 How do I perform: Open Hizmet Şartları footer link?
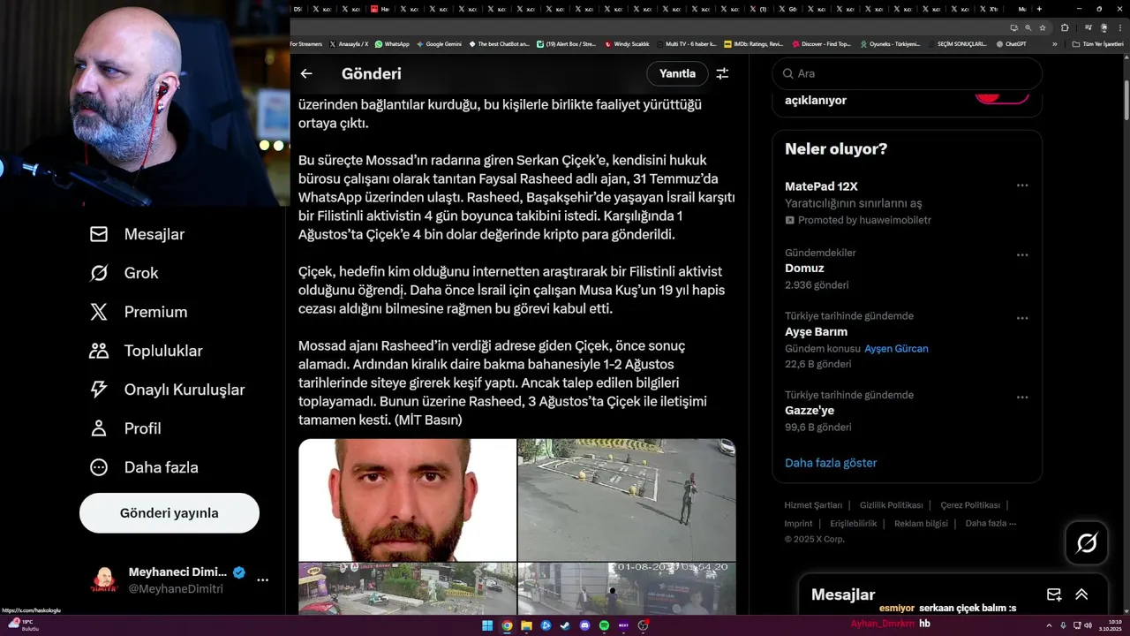click(x=813, y=505)
